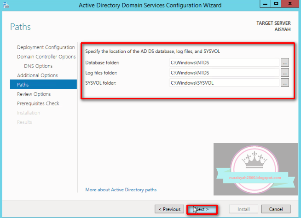Viewport: 301px width, 218px height.
Task: Open the DNS Options step
Action: pos(38,66)
